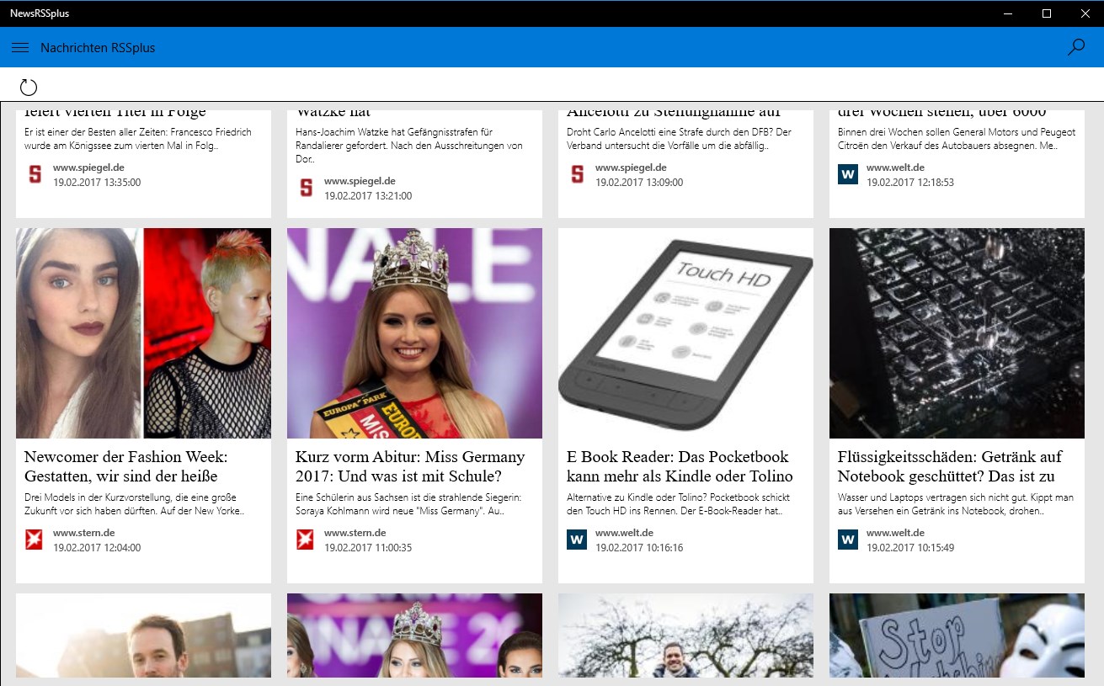Open the dark keyboard liquid damage photo
Image resolution: width=1104 pixels, height=686 pixels.
(x=957, y=333)
